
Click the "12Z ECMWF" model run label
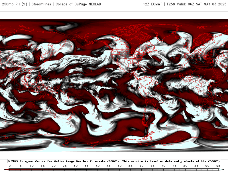pos(152,4)
